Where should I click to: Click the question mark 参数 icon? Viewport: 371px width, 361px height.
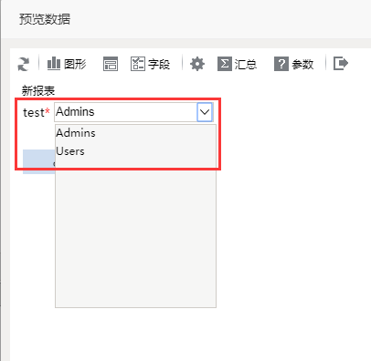(281, 64)
